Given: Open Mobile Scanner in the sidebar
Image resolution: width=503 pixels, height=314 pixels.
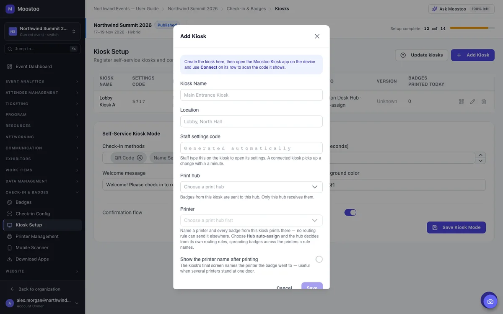Looking at the screenshot, I should 42,247.
